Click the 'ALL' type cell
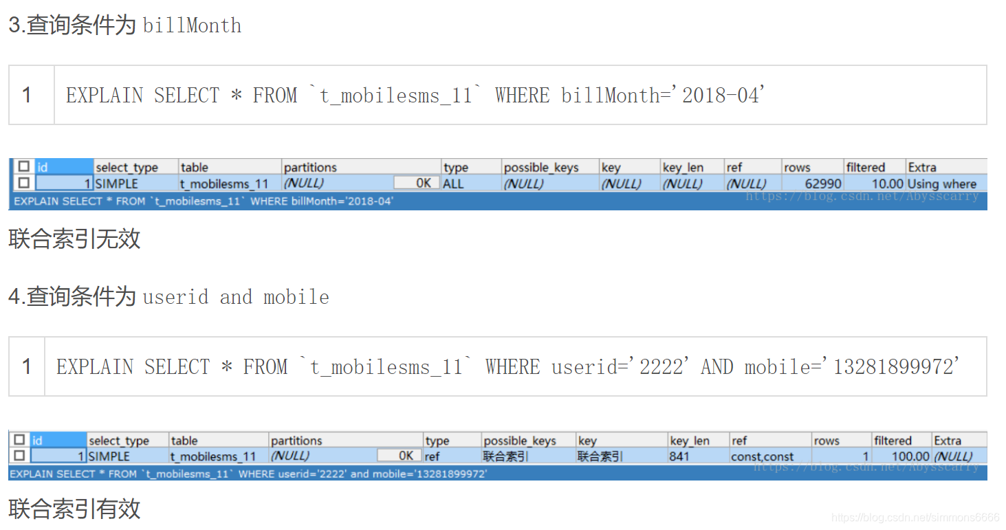Viewport: 1006px width, 530px height. (x=471, y=184)
